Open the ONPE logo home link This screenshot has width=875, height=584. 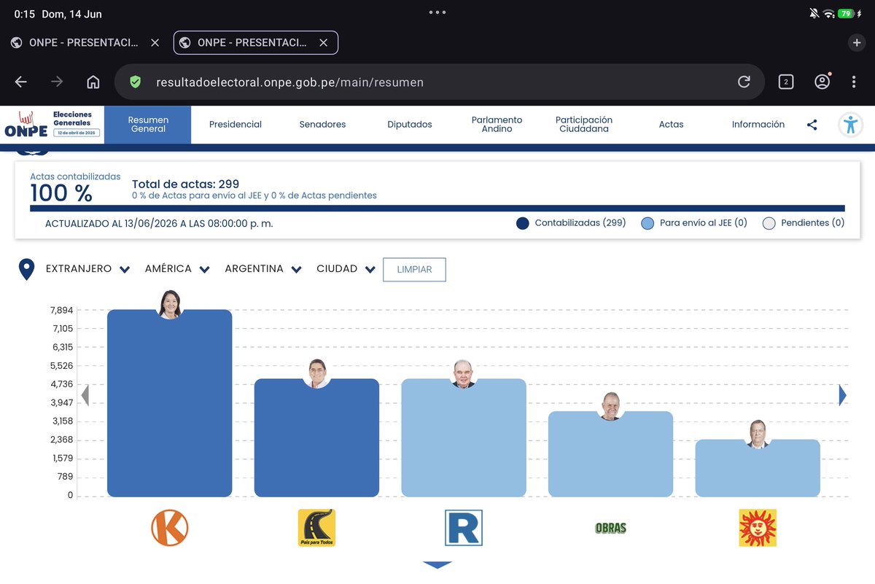(51, 125)
